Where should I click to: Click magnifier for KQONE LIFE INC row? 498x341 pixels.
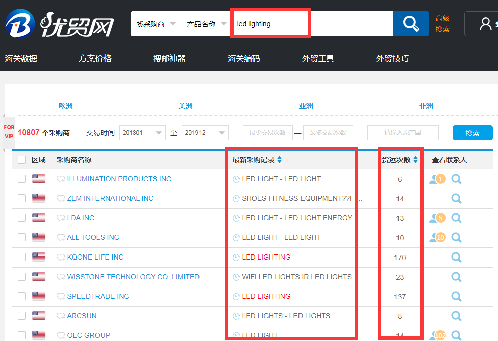456,258
